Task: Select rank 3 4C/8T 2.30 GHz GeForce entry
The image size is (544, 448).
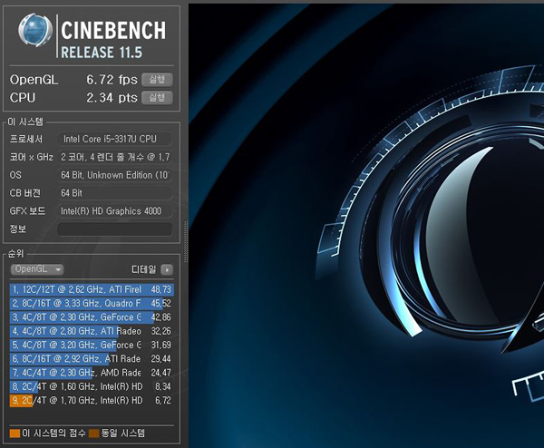Action: 92,317
